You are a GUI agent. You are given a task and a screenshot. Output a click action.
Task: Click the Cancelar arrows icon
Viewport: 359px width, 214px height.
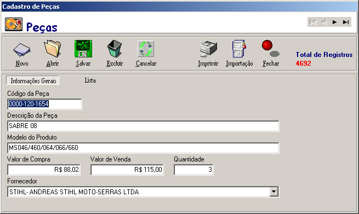[146, 49]
